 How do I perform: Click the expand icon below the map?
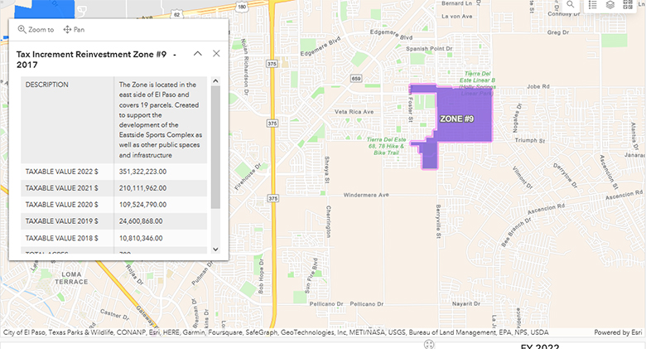[429, 344]
